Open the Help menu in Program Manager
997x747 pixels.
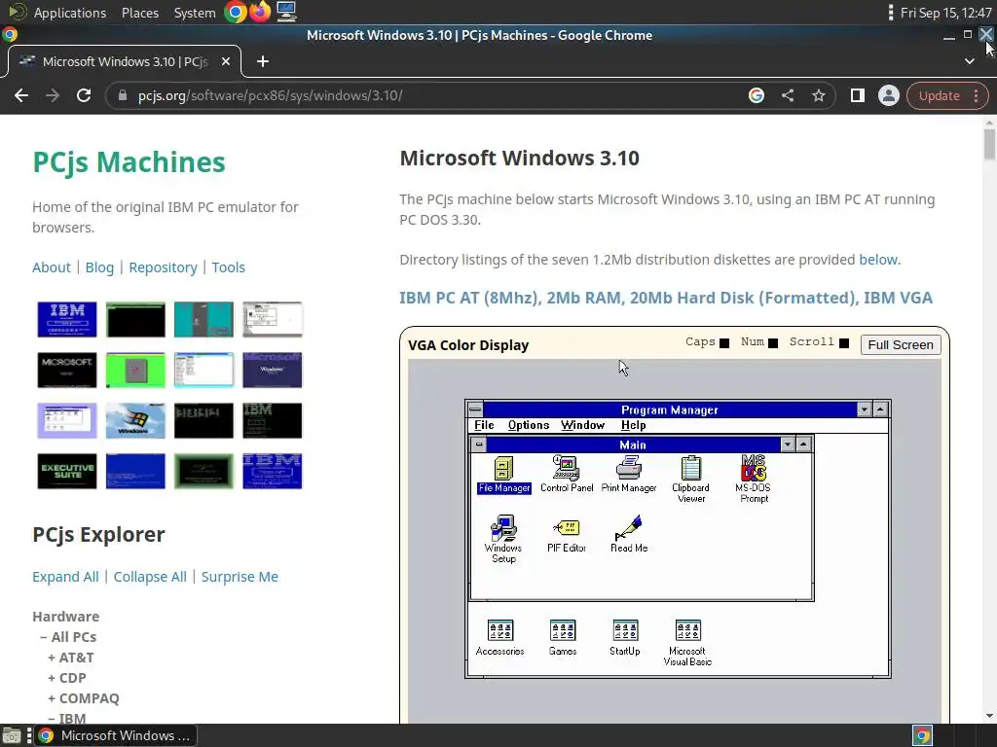pos(633,425)
